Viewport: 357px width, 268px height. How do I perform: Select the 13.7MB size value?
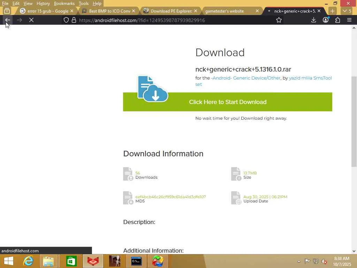pos(250,173)
